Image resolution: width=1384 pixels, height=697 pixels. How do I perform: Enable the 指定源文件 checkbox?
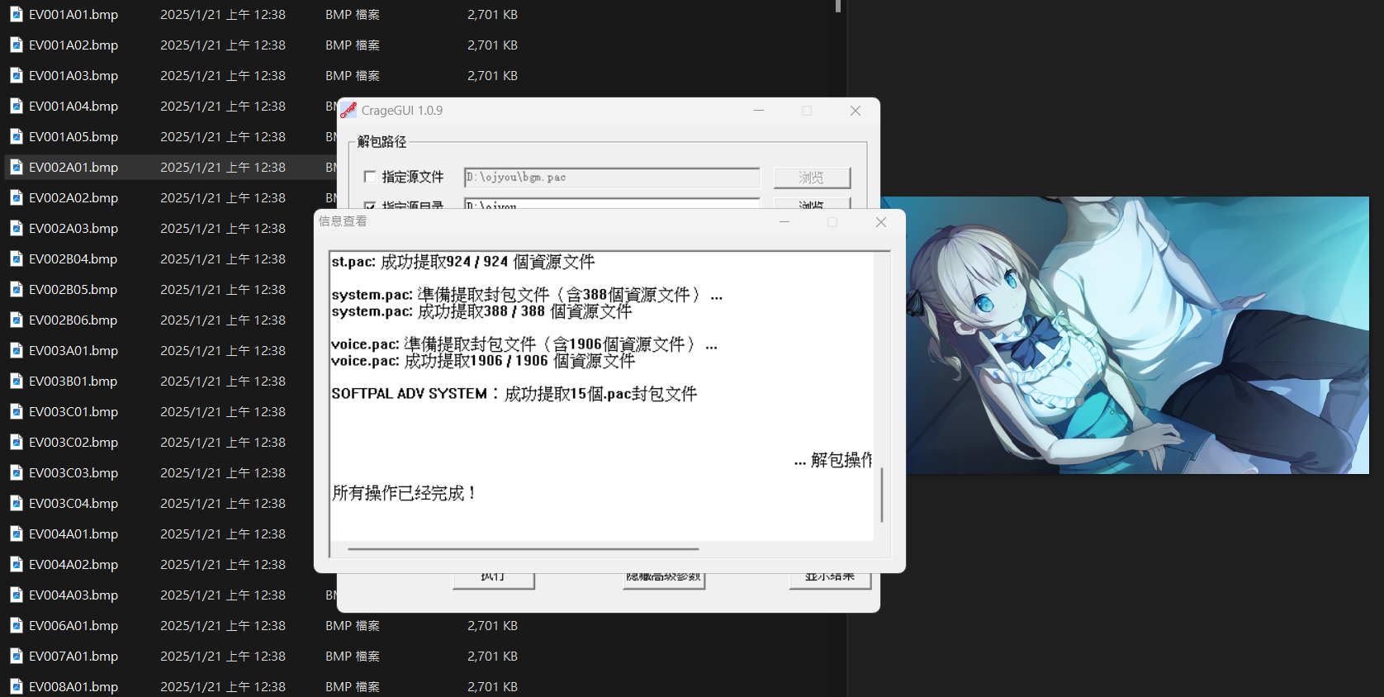(370, 177)
